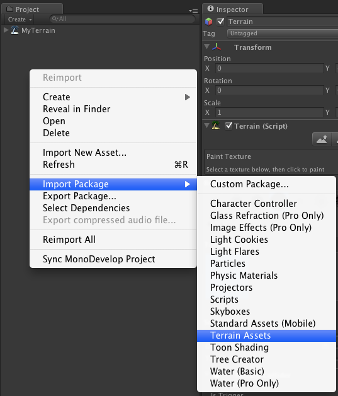Import Standard Assets (Mobile) package

click(266, 323)
